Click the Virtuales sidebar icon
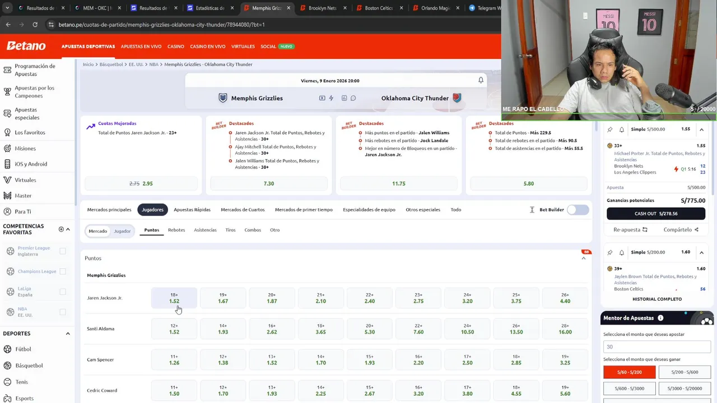The width and height of the screenshot is (717, 403). click(7, 180)
